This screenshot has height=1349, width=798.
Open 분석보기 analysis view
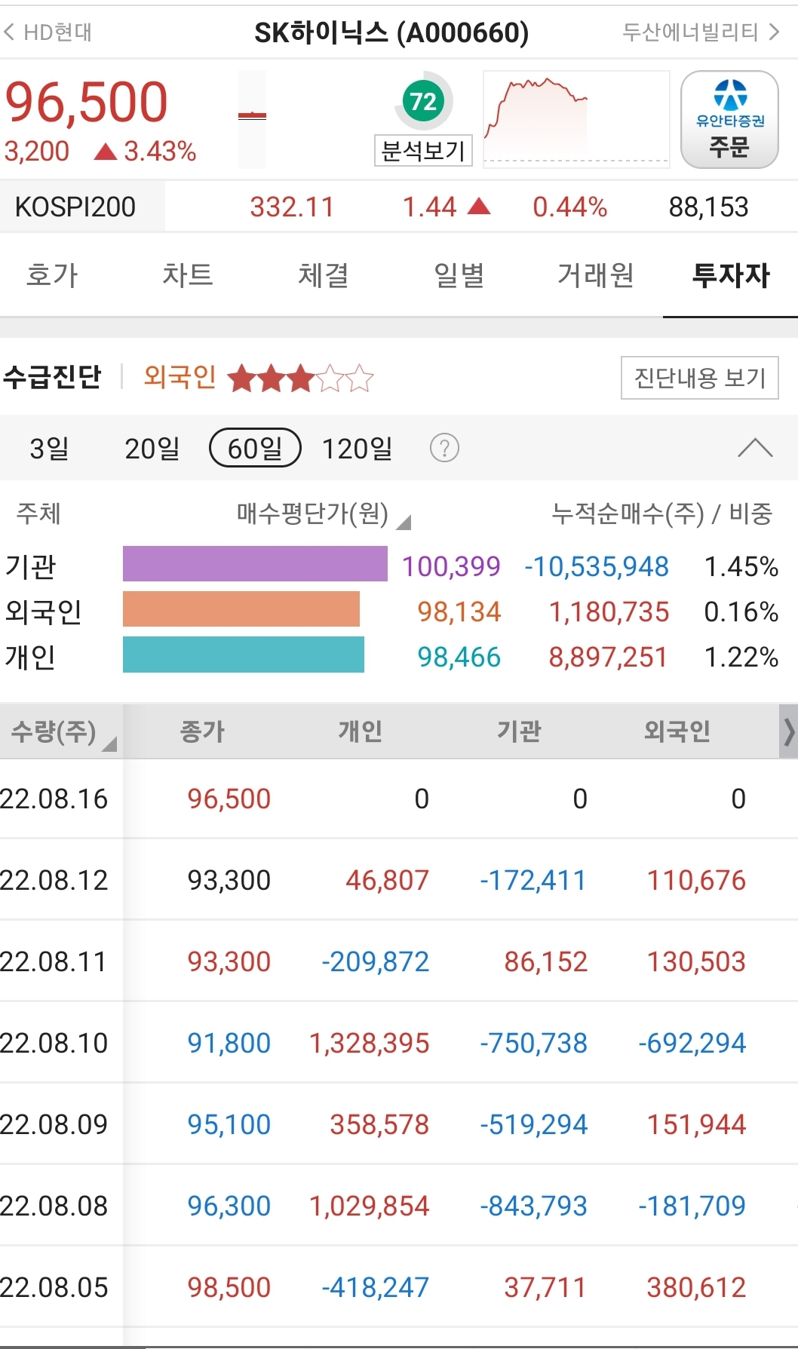pyautogui.click(x=423, y=151)
